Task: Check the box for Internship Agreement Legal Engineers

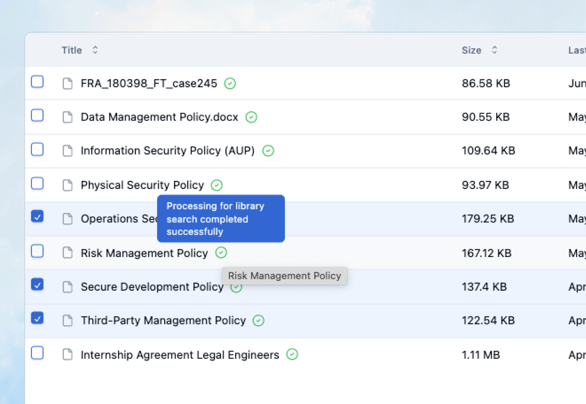Action: click(37, 352)
